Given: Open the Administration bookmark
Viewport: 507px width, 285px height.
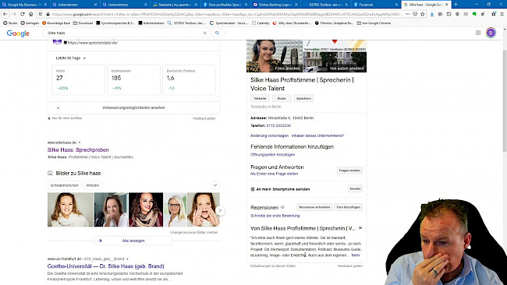Looking at the screenshot, I should [151, 23].
